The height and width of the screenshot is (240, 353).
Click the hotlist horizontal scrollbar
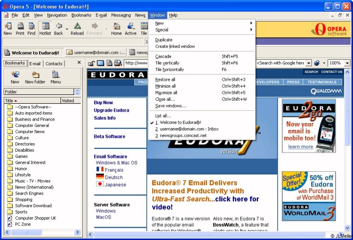click(42, 232)
